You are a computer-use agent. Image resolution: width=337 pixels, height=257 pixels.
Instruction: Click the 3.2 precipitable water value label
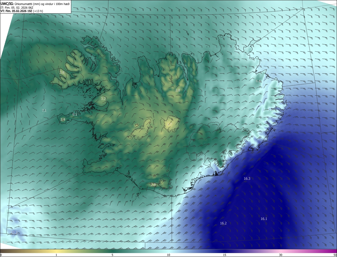[x=103, y=99]
